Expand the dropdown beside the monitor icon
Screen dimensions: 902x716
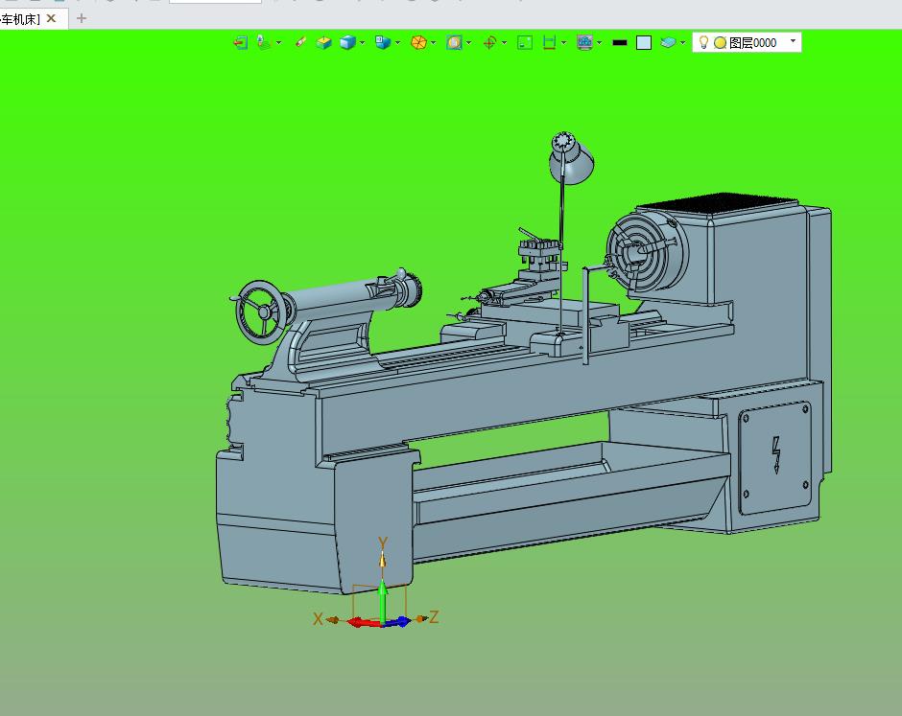pyautogui.click(x=600, y=42)
